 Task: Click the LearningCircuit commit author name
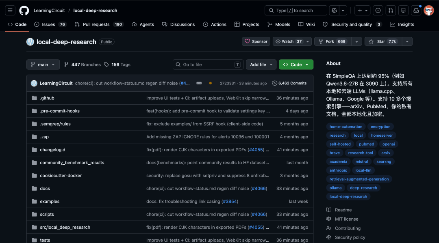(x=56, y=83)
